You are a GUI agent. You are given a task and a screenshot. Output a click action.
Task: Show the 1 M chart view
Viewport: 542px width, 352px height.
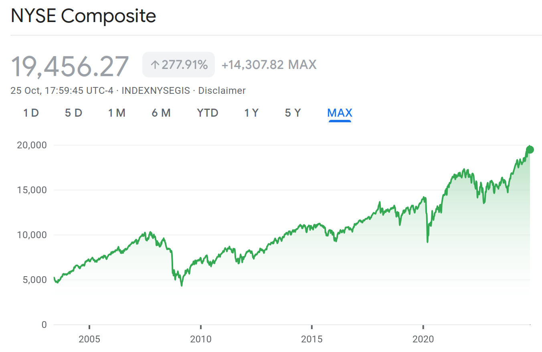point(117,113)
